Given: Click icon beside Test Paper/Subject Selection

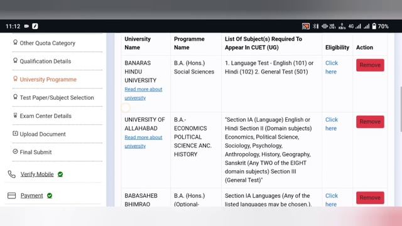Looking at the screenshot, I should 15,97.
